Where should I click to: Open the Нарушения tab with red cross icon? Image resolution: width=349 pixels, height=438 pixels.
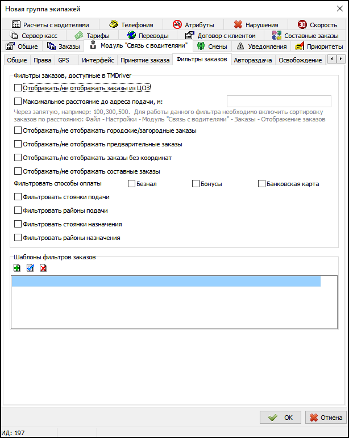click(256, 25)
